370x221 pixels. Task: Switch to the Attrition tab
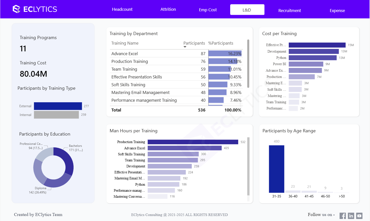[168, 10]
